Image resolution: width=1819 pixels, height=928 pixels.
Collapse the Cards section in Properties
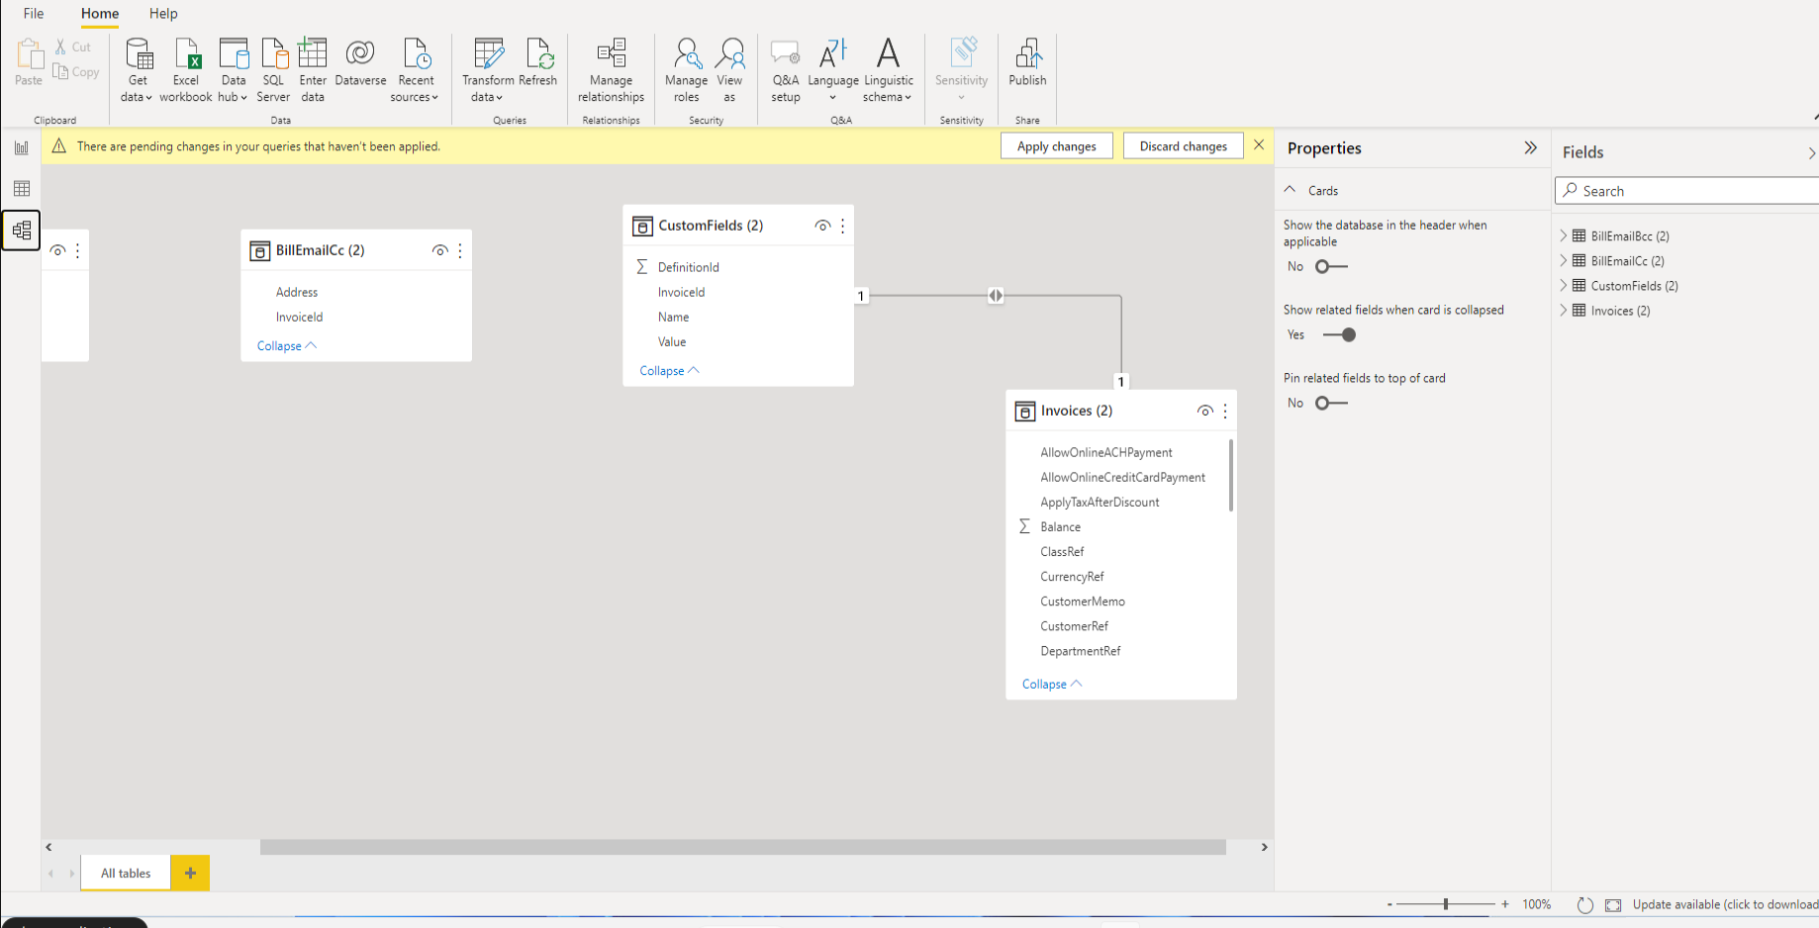1289,189
